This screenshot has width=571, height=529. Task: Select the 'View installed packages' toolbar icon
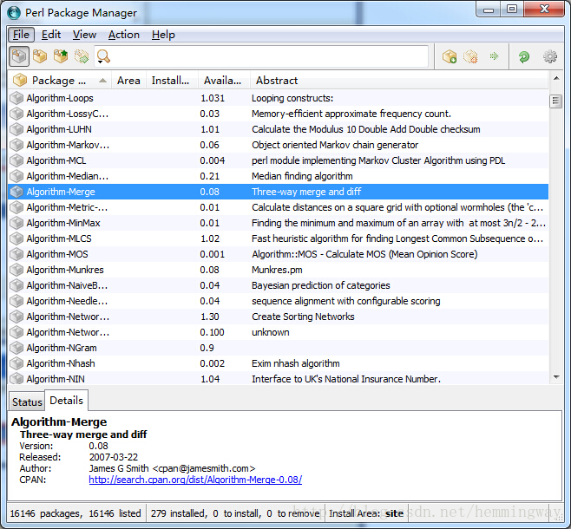click(x=40, y=56)
